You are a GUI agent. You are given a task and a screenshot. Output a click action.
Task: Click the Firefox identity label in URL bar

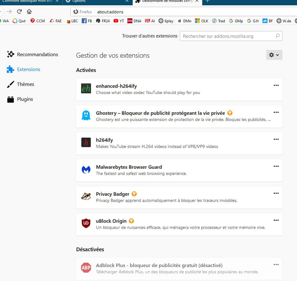83,12
